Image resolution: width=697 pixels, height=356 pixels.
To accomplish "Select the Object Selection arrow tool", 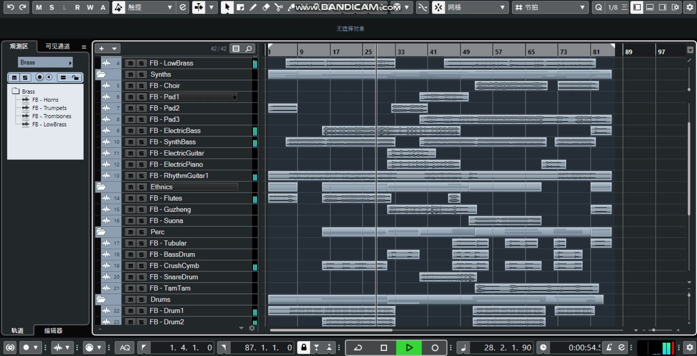I will 227,7.
